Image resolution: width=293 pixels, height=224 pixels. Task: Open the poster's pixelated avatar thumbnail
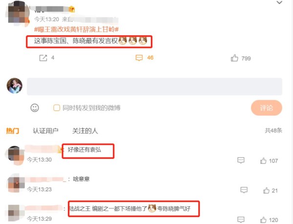click(x=18, y=13)
